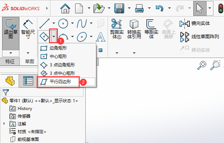Open the Line tool dropdown arrow

coord(54,23)
